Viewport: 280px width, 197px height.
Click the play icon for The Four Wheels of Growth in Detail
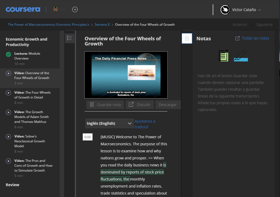click(8, 93)
